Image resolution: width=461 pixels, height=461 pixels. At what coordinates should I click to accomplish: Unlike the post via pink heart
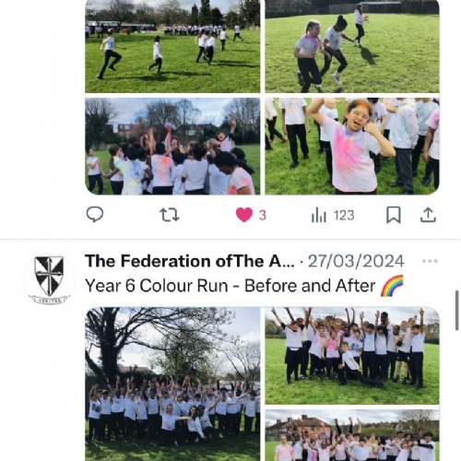click(244, 215)
